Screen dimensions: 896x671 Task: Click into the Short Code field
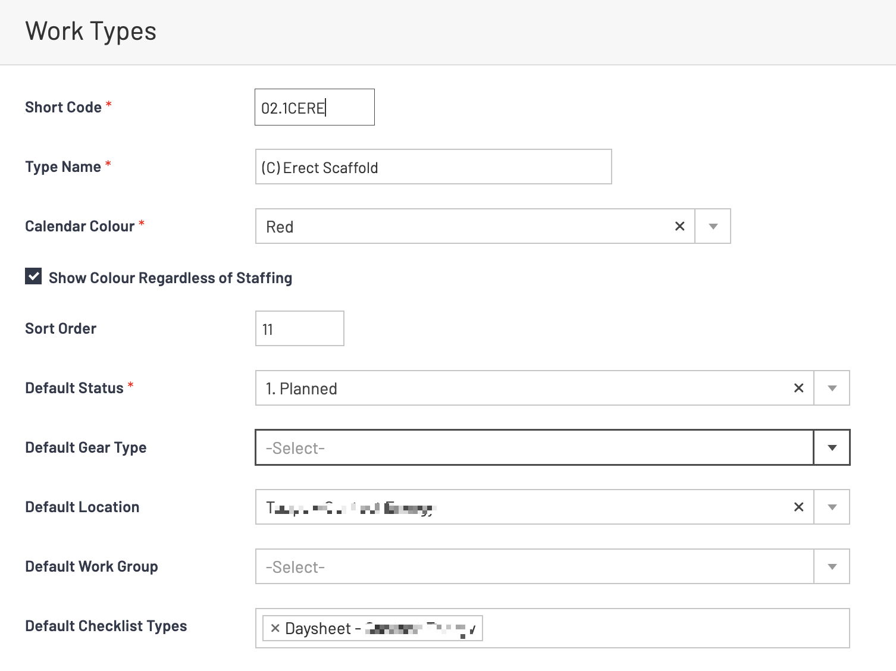[314, 108]
